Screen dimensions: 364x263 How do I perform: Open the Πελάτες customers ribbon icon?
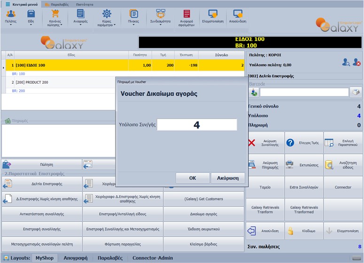coord(10,16)
